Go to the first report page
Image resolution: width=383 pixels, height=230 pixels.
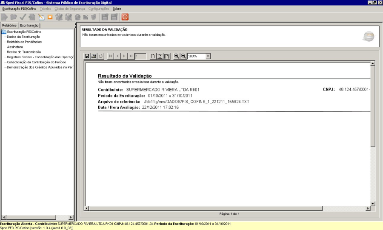(110, 57)
